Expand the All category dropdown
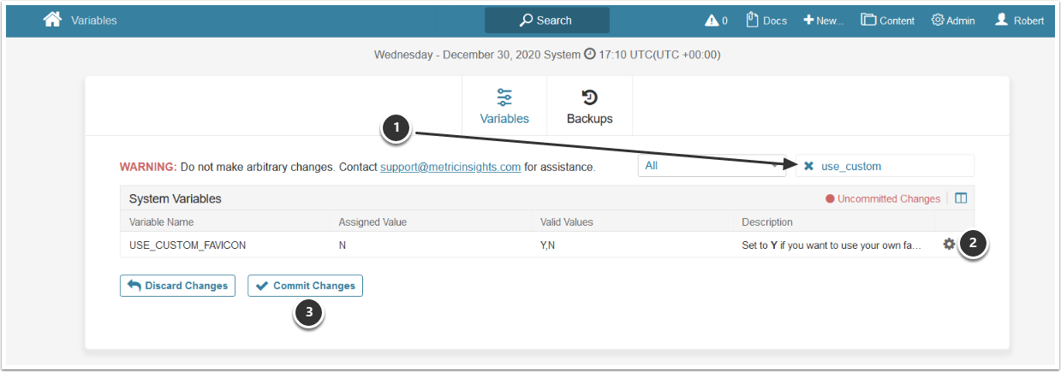 click(x=711, y=166)
